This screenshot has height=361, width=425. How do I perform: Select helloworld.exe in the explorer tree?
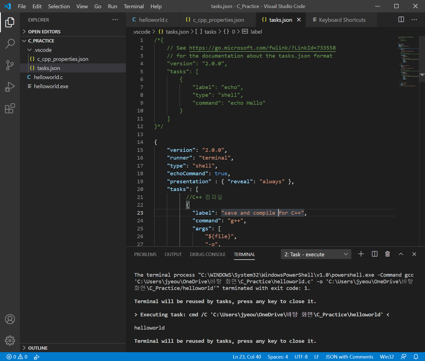pyautogui.click(x=73, y=86)
